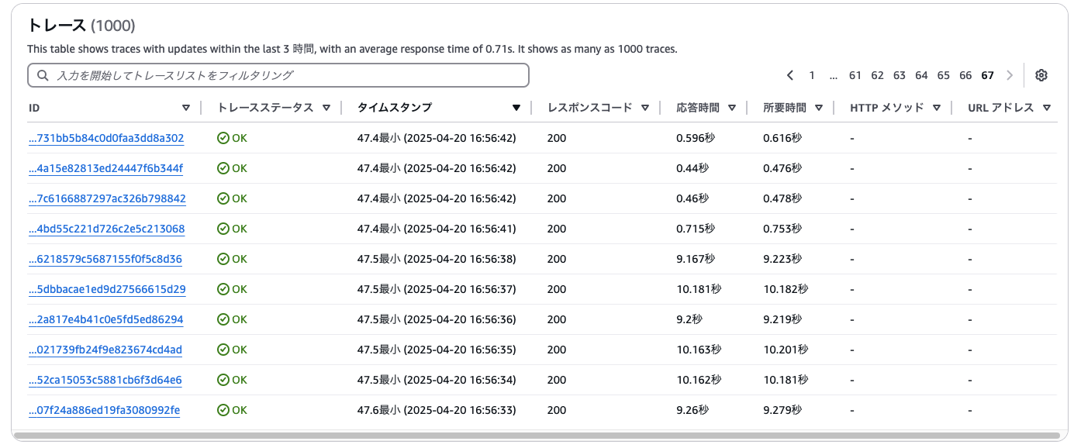Go to previous page with left chevron

point(789,75)
